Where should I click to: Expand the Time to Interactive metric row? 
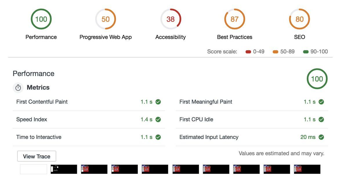pyautogui.click(x=89, y=137)
